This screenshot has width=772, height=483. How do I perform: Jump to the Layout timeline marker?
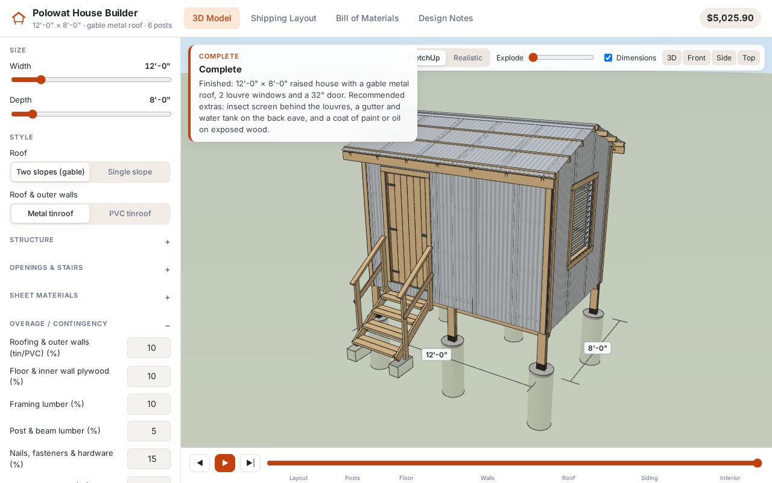point(299,478)
